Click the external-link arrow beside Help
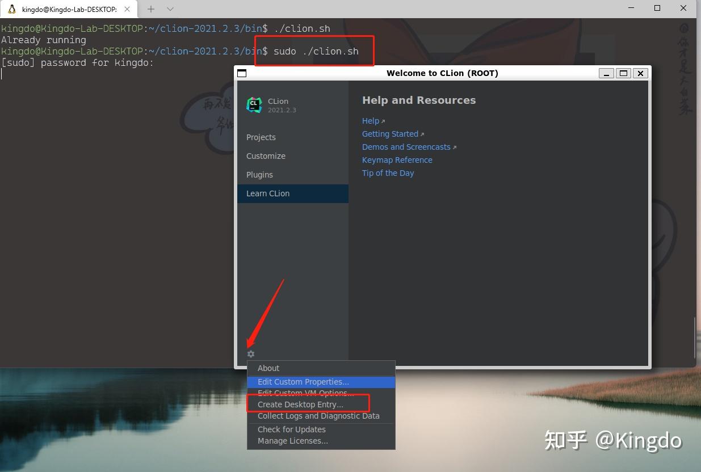The height and width of the screenshot is (472, 701). pyautogui.click(x=383, y=120)
